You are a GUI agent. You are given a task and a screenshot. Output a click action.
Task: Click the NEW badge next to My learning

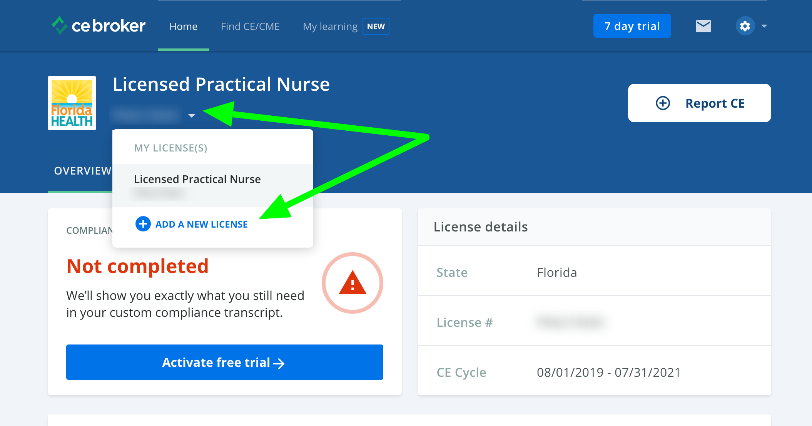click(376, 26)
